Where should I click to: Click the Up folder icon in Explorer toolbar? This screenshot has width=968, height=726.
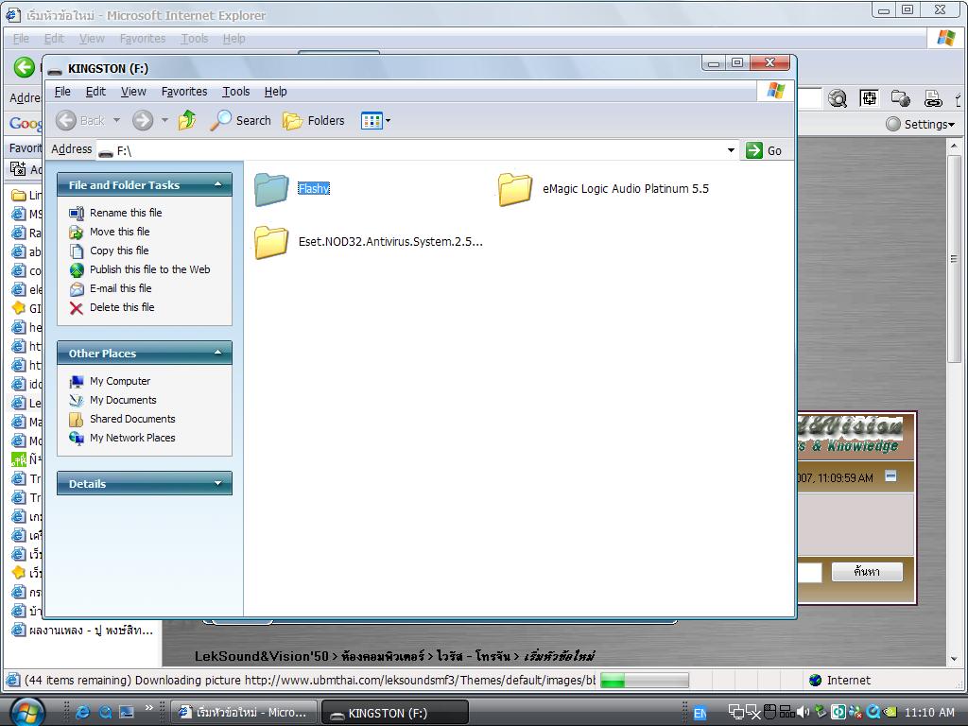187,120
